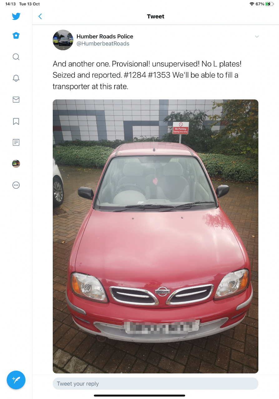Go back using the back chevron

click(x=40, y=17)
